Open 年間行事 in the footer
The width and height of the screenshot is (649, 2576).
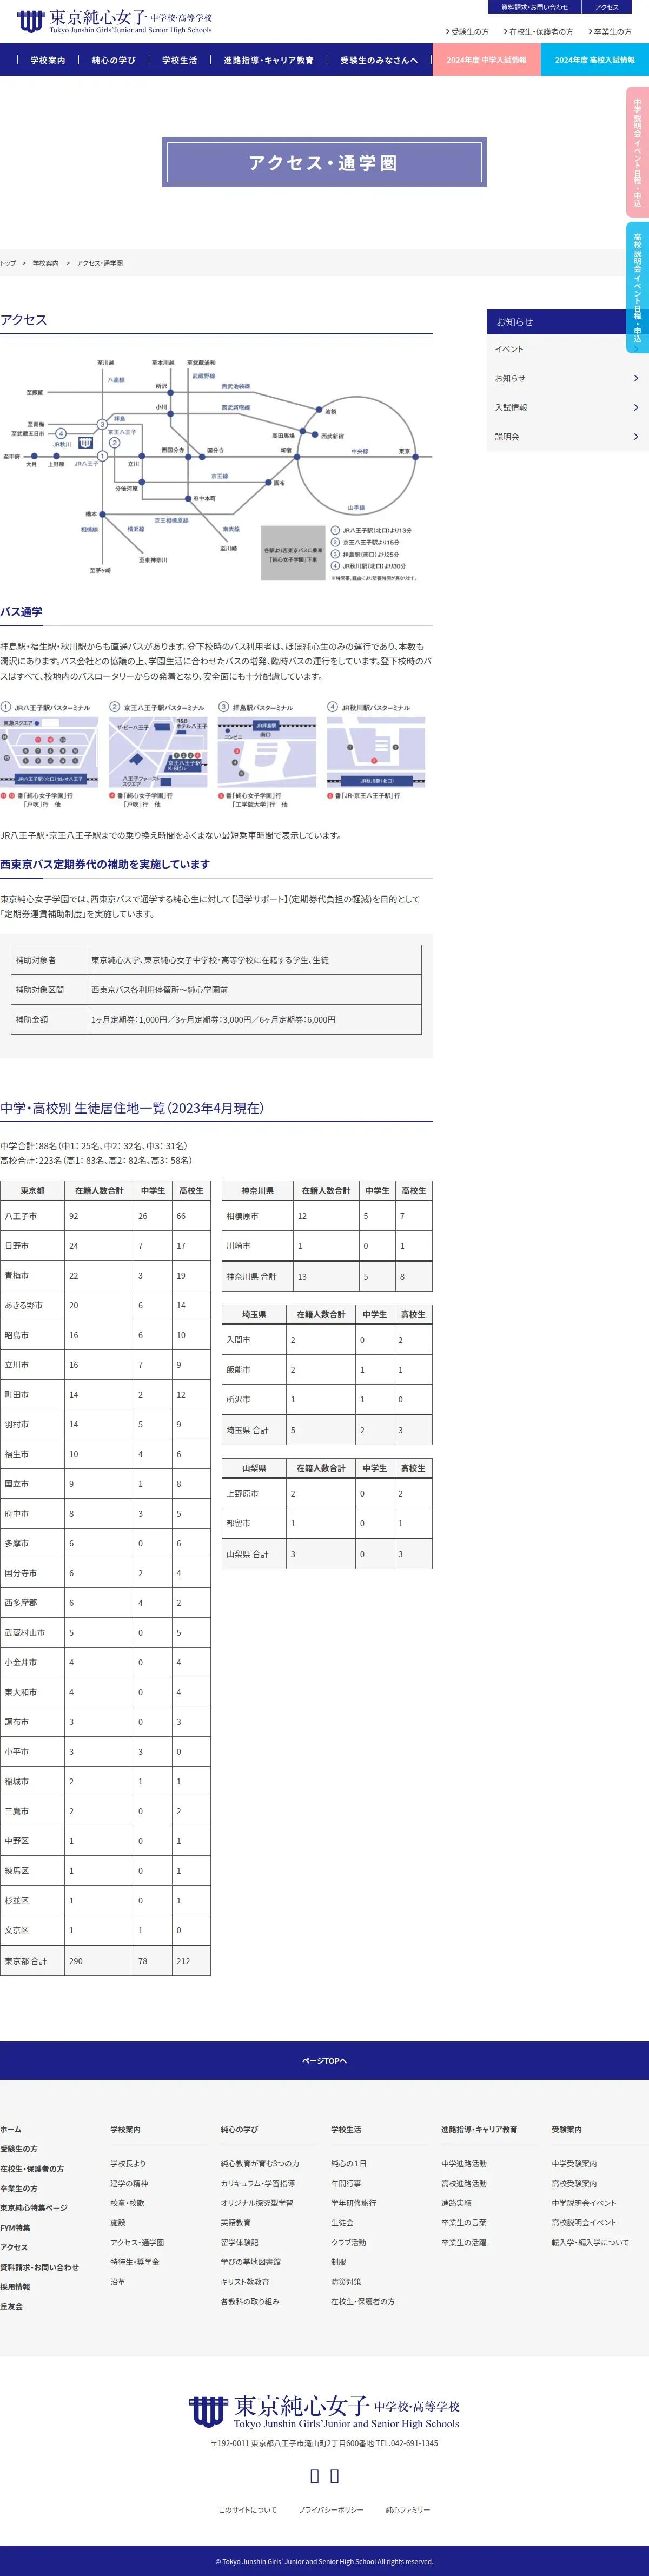(346, 2183)
